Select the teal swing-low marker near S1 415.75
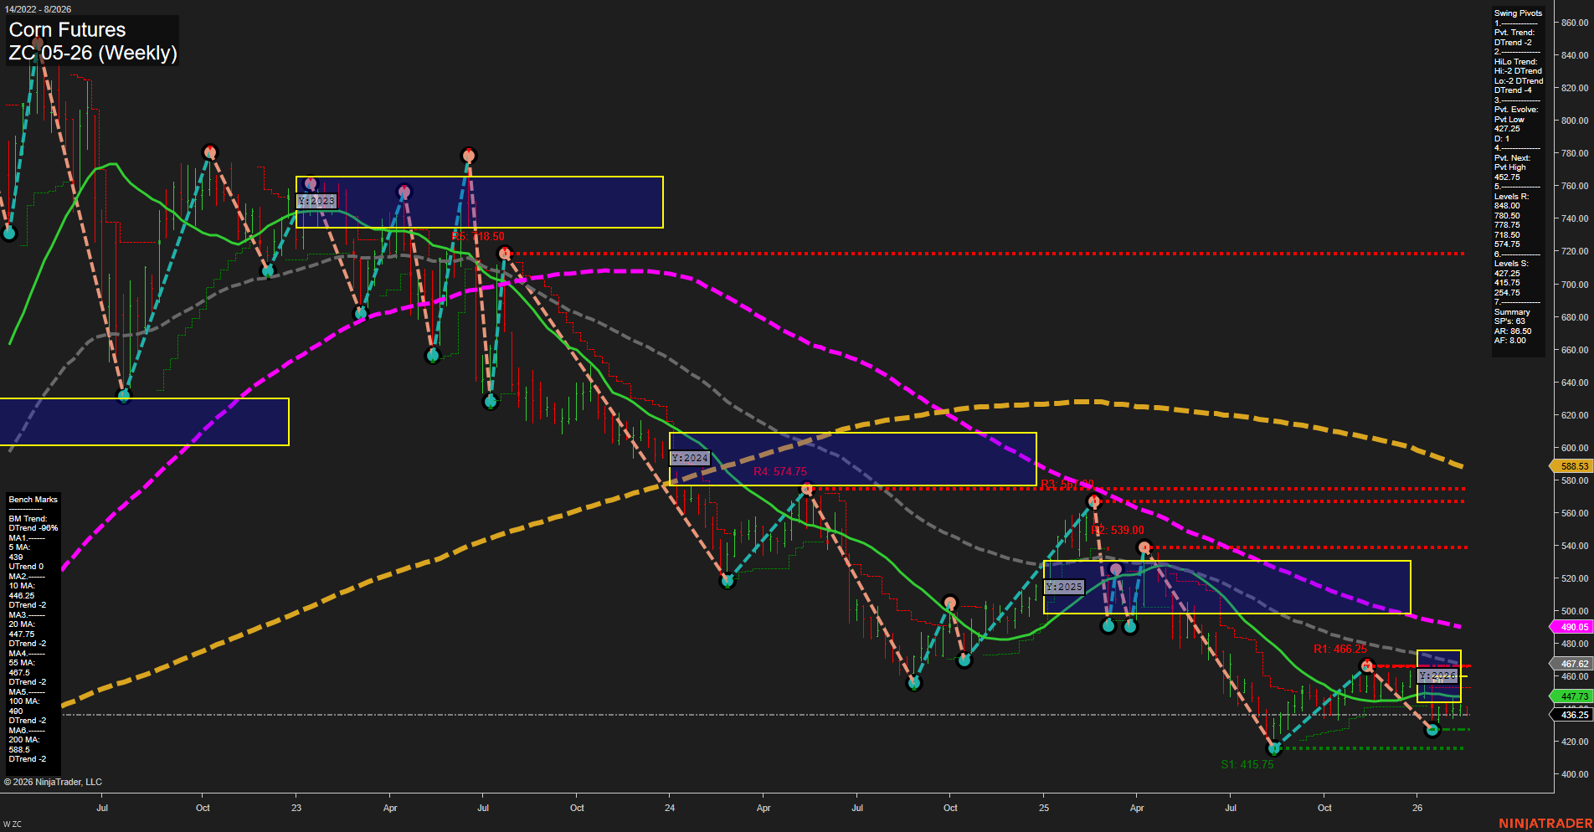The width and height of the screenshot is (1594, 832). (x=1273, y=750)
